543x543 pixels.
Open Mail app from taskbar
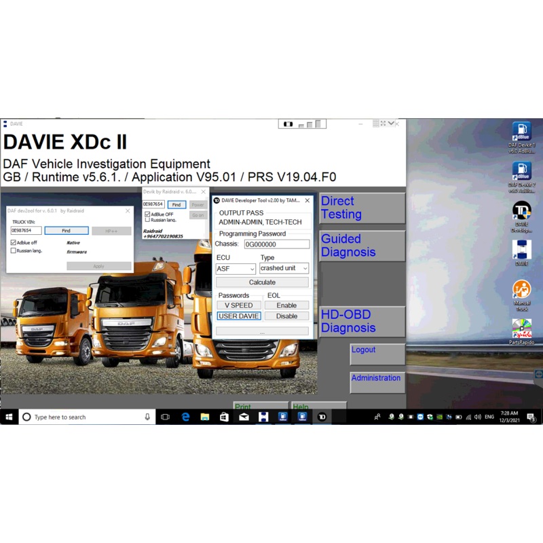coord(244,417)
